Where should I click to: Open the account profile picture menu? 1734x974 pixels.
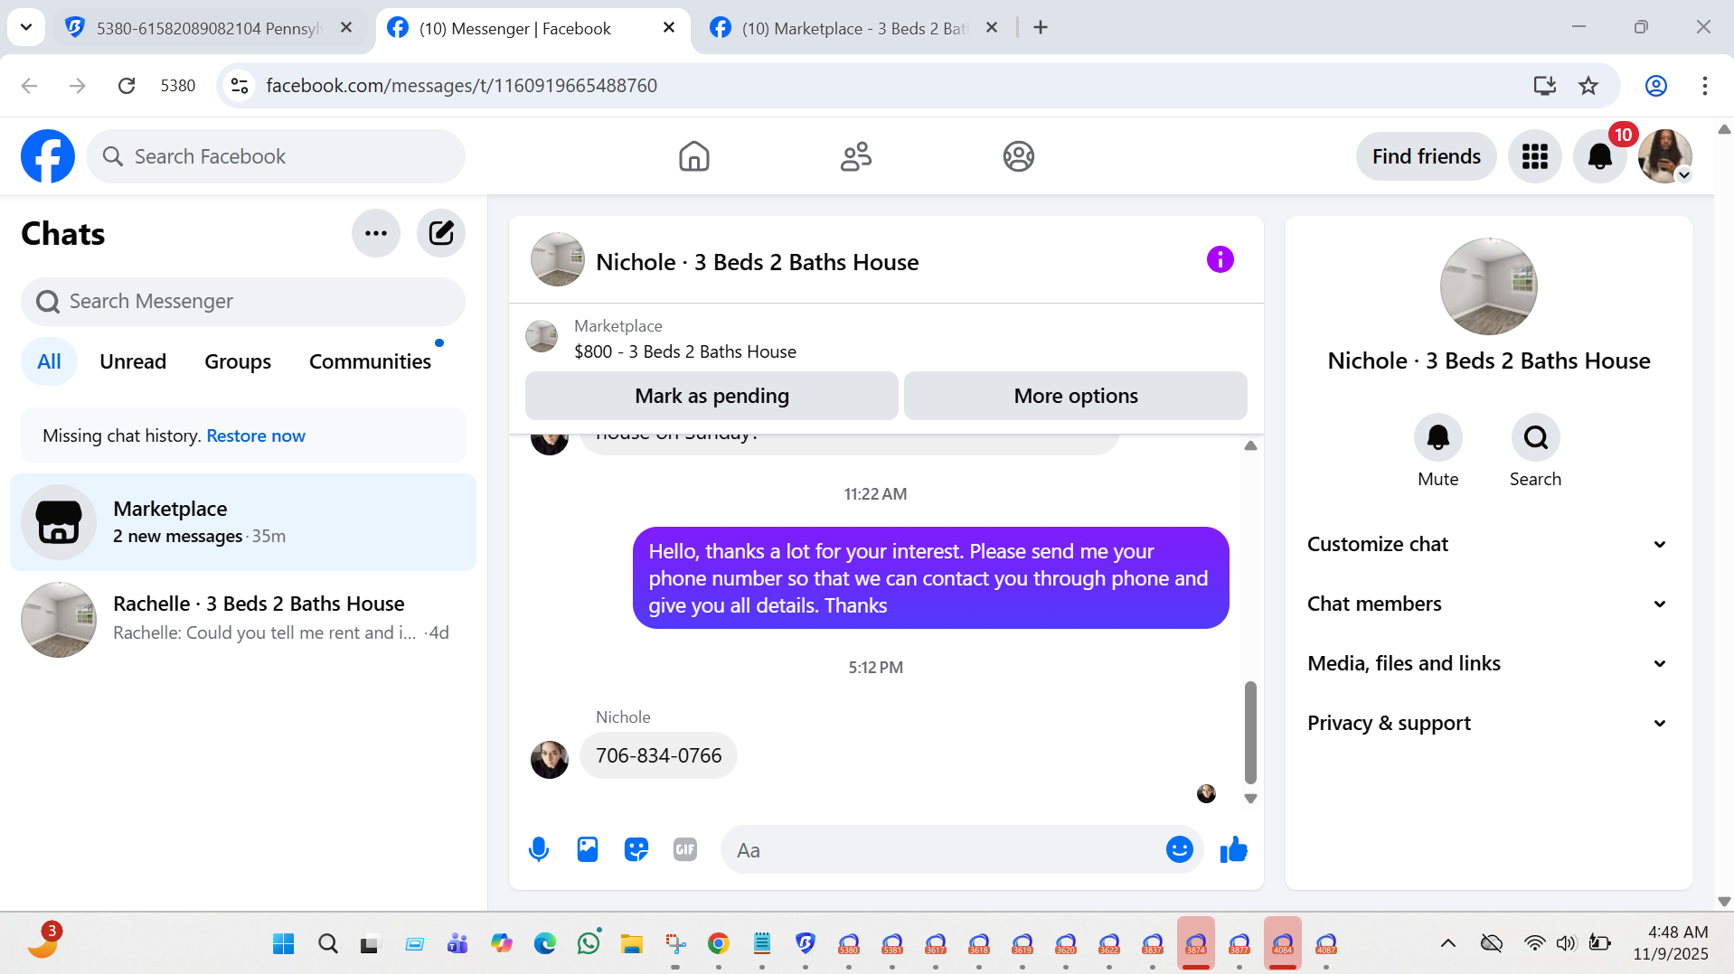click(x=1664, y=156)
